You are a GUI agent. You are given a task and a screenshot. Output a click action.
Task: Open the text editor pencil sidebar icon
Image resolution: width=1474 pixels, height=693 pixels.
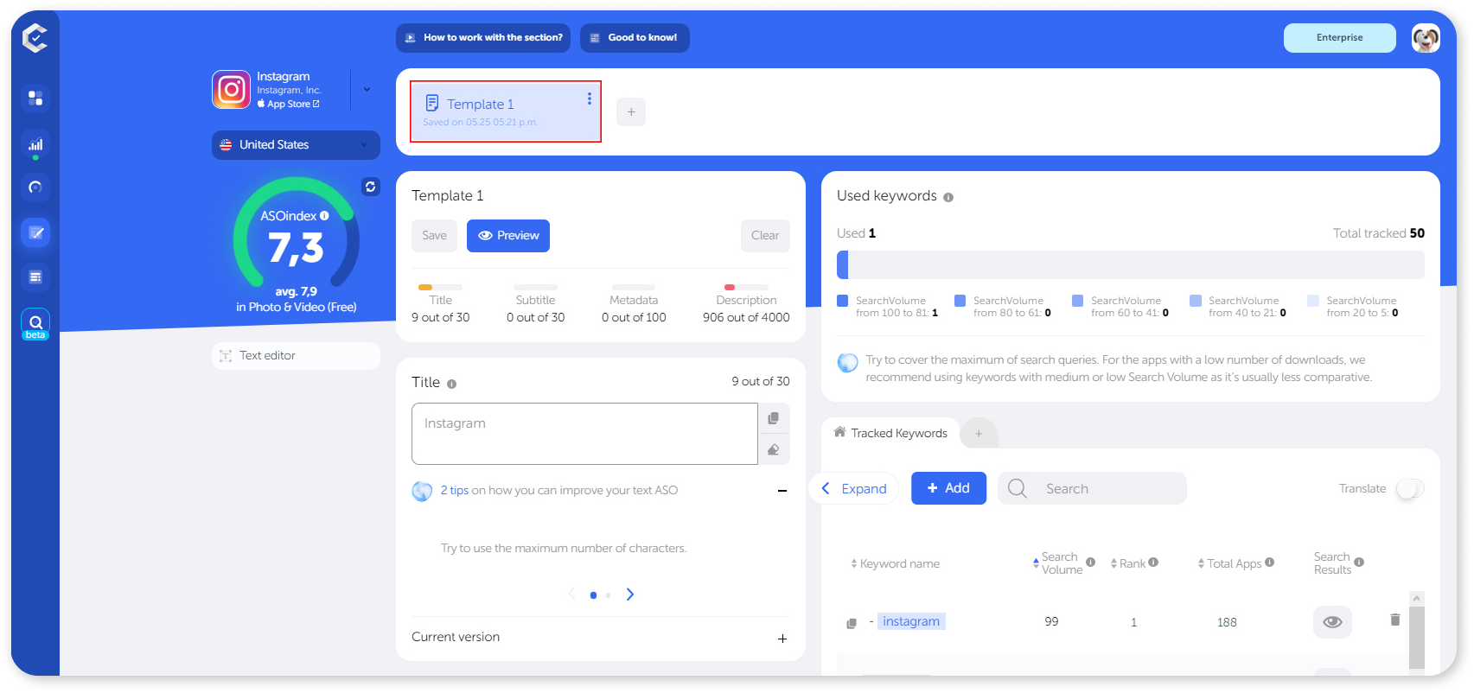coord(35,232)
